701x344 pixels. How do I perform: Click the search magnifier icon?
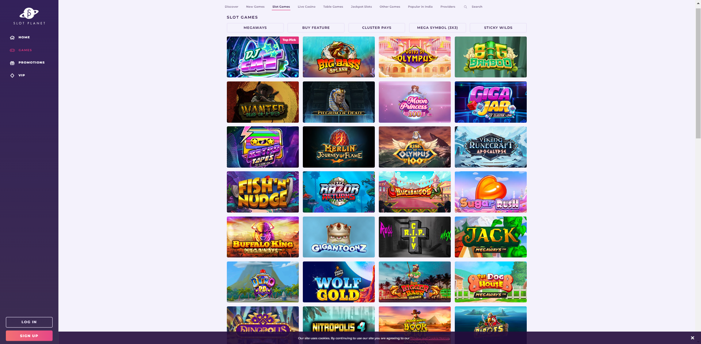tap(465, 7)
